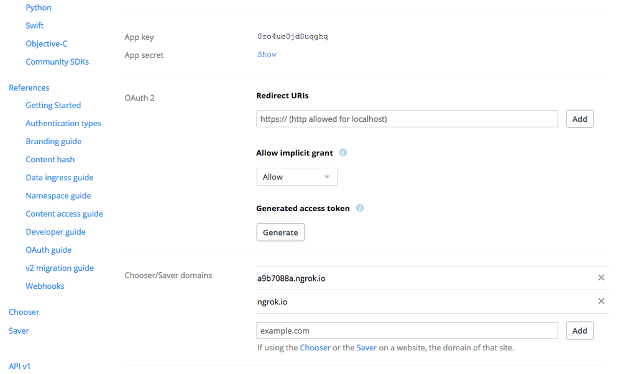Click Add for Chooser/Saver domains
This screenshot has width=621, height=374.
point(579,330)
